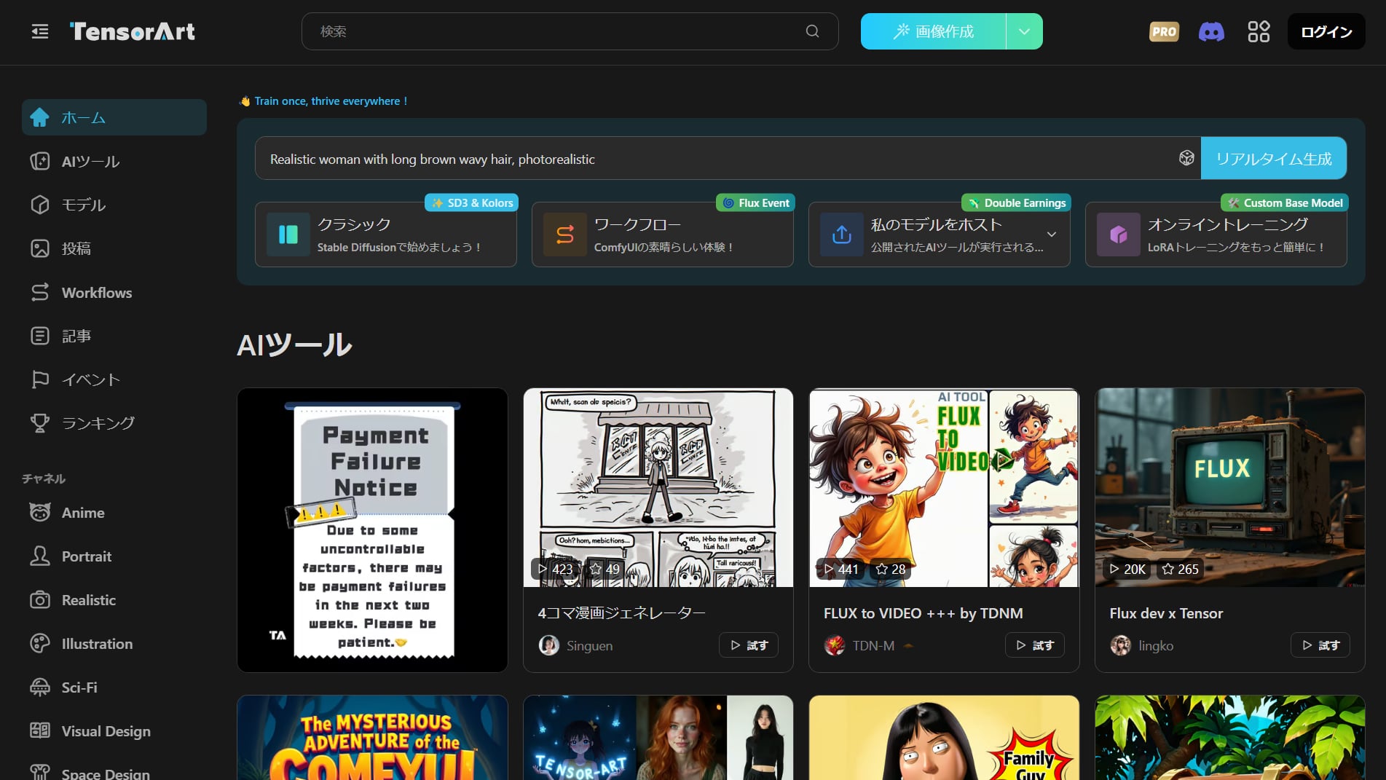Open FLUX retro TV thumbnail
This screenshot has width=1386, height=780.
coord(1230,487)
